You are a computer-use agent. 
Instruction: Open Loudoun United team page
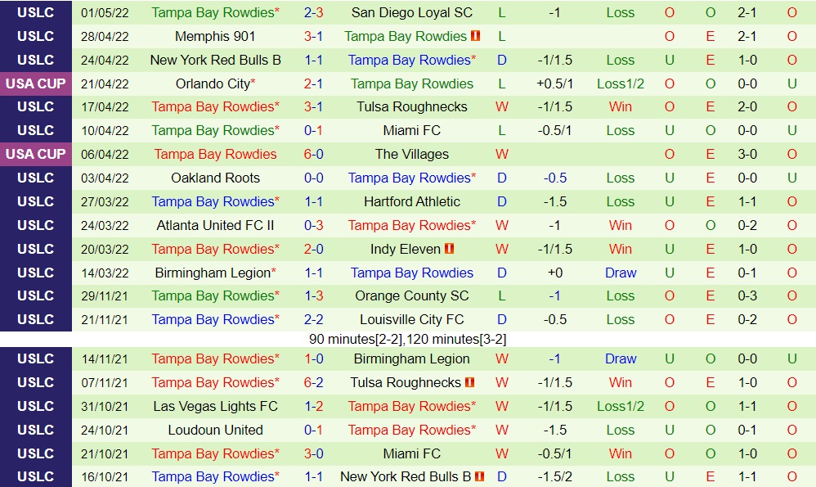coord(215,430)
